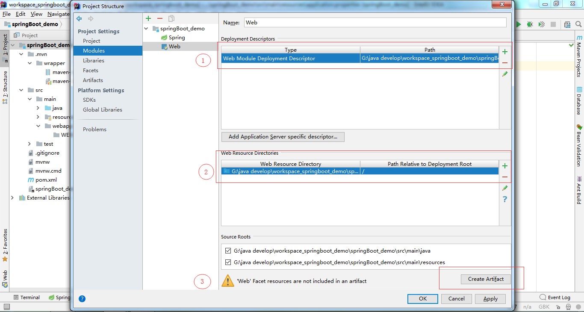
Task: Expand the test folder
Action: click(29, 144)
